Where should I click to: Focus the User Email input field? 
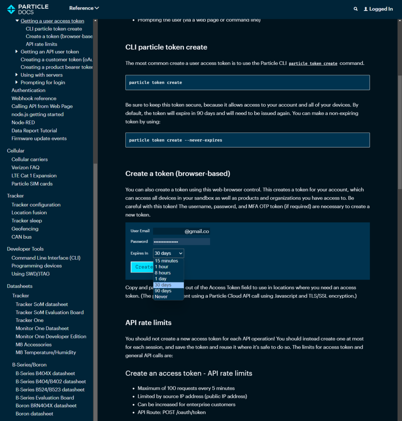coord(182,231)
